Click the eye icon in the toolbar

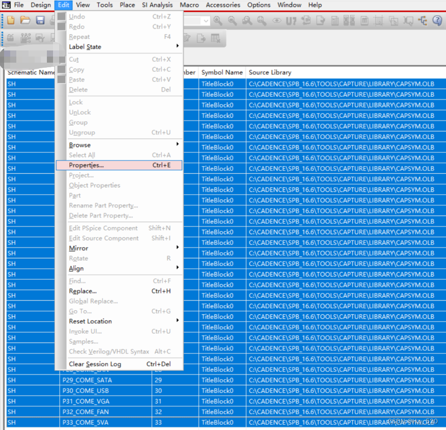tap(277, 20)
